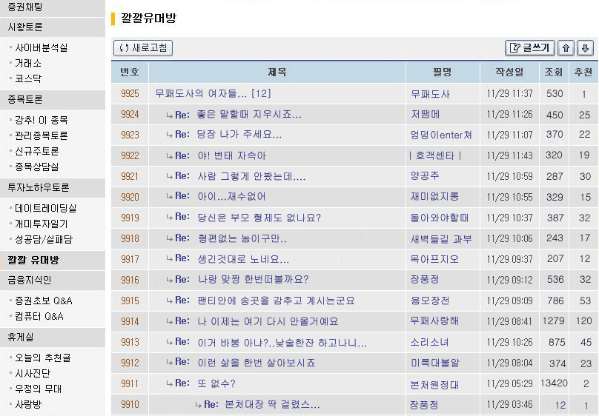This screenshot has width=599, height=416.
Task: Open 사이버분석실 in the sidebar
Action: pyautogui.click(x=42, y=48)
